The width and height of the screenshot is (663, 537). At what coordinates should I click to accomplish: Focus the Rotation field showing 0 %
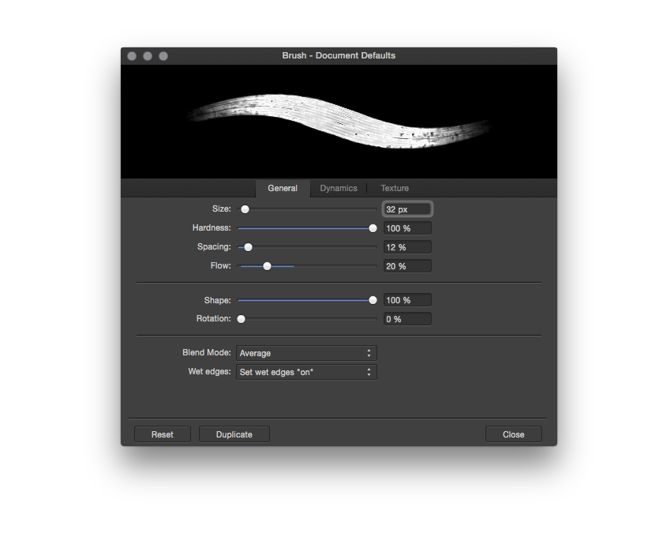pos(407,319)
